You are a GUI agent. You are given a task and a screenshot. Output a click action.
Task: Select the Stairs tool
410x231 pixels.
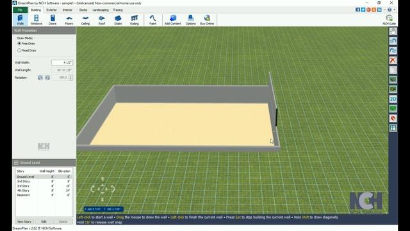coord(118,20)
